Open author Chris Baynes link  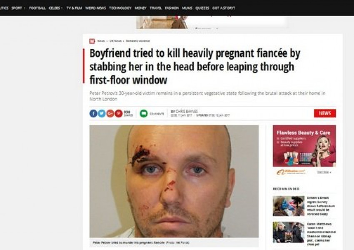(x=187, y=111)
